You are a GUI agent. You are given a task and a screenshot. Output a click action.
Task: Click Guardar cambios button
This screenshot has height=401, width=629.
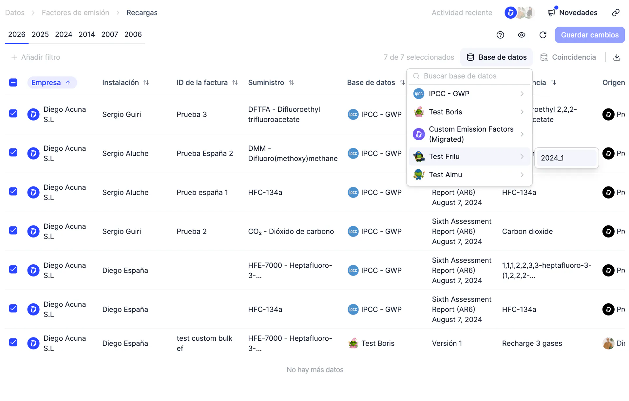point(590,35)
